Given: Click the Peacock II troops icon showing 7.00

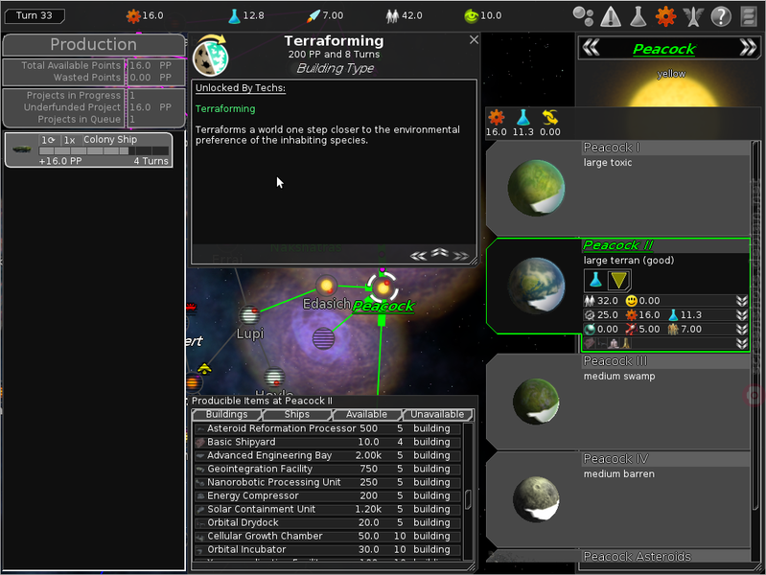Looking at the screenshot, I should click(673, 330).
